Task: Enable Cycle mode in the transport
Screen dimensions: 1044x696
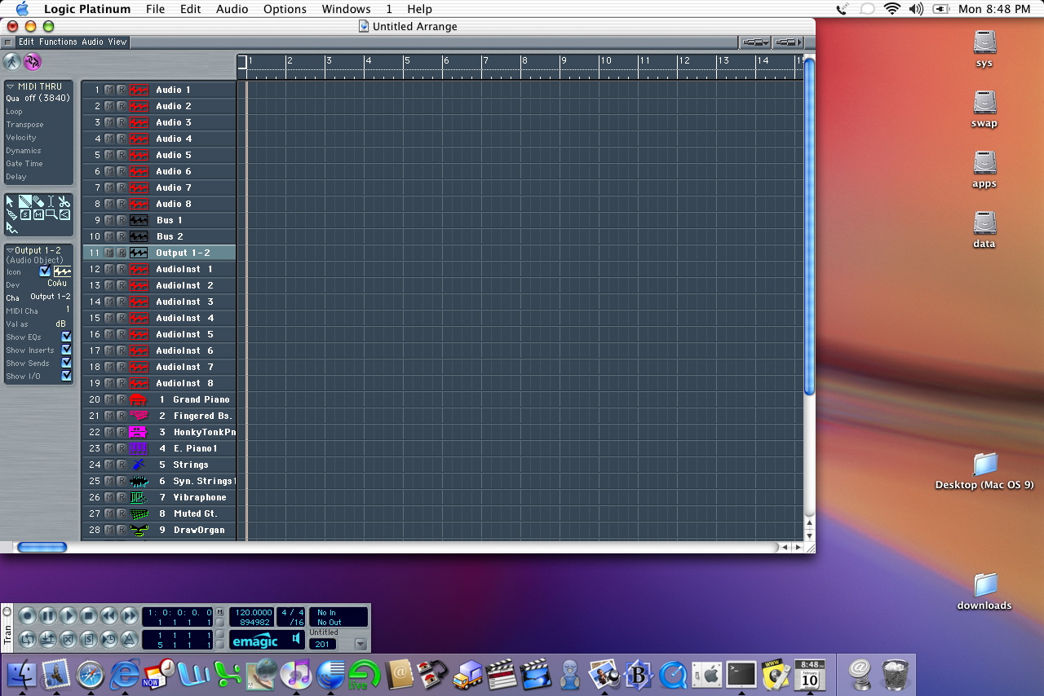Action: [x=28, y=639]
